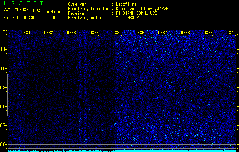This screenshot has height=152, width=239.
Task: Click the 0837 time marker
Action: [x=163, y=33]
